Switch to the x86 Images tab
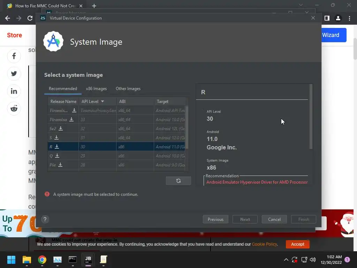The image size is (357, 268). (x=96, y=89)
